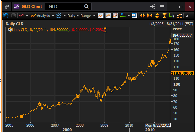Click the Mon 8/22/2011 date marker
The image size is (195, 132).
(x=158, y=125)
